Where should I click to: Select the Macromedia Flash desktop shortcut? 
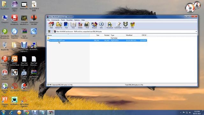[x=5, y=61]
